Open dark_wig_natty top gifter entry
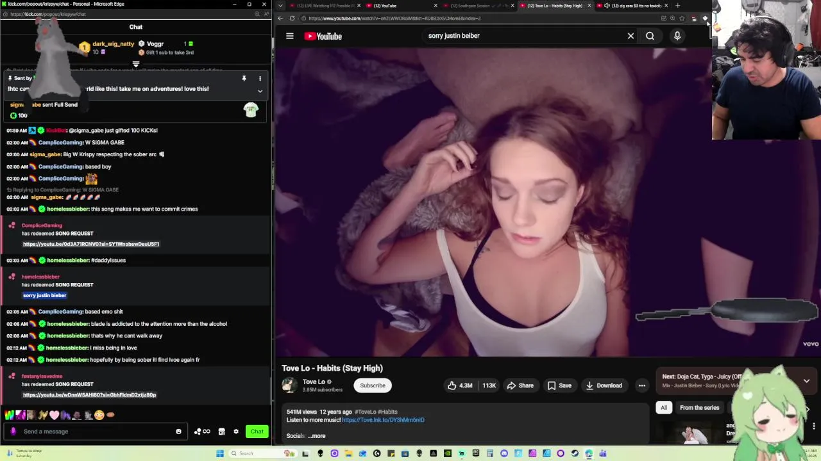The height and width of the screenshot is (461, 821). tap(107, 47)
